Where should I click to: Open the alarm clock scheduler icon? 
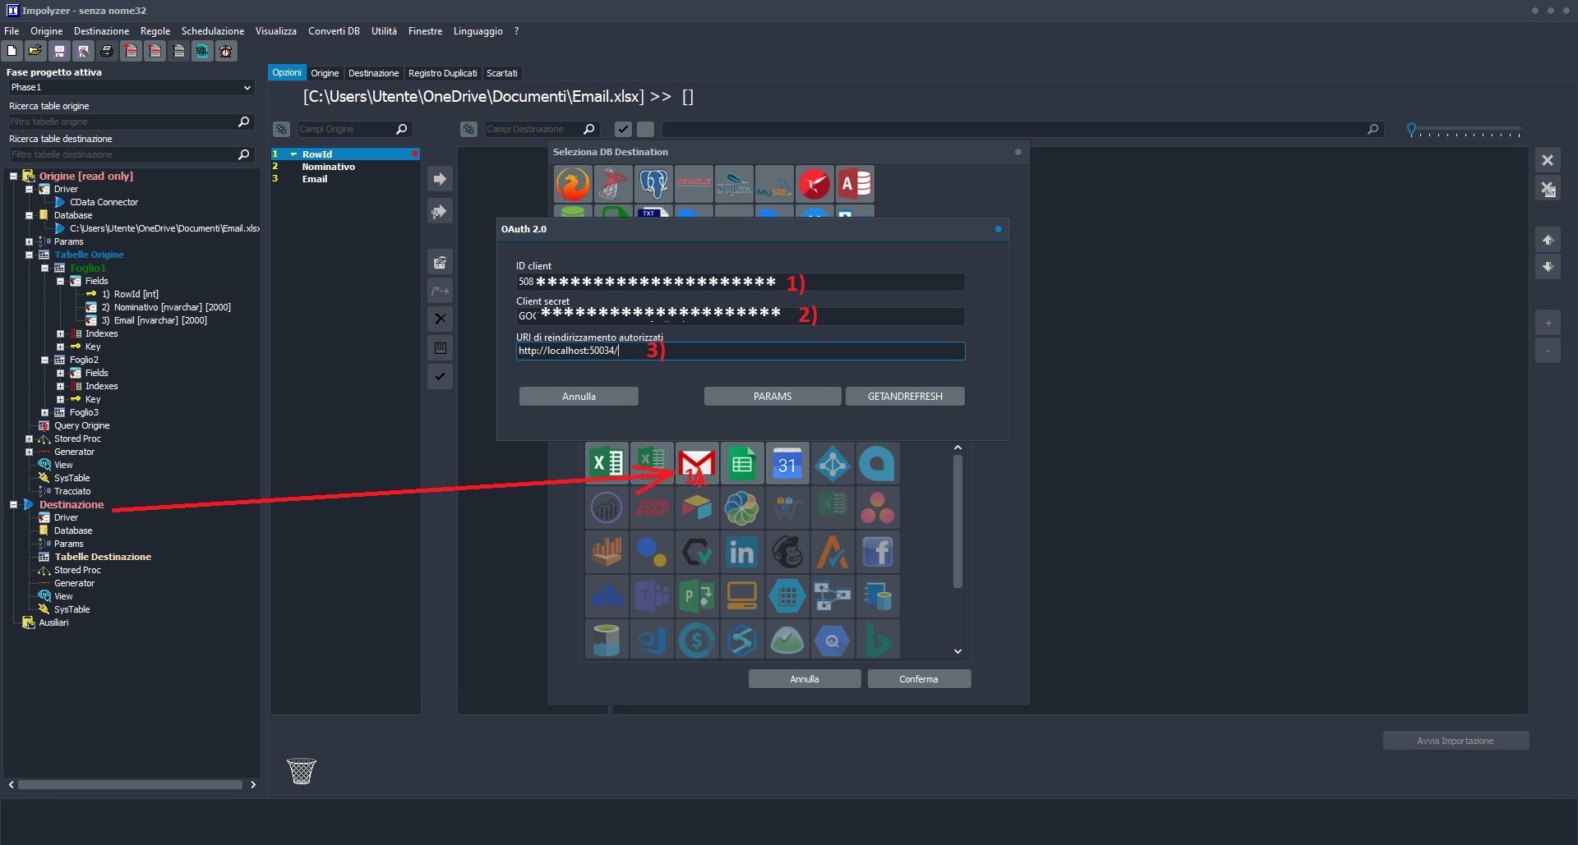coord(226,51)
